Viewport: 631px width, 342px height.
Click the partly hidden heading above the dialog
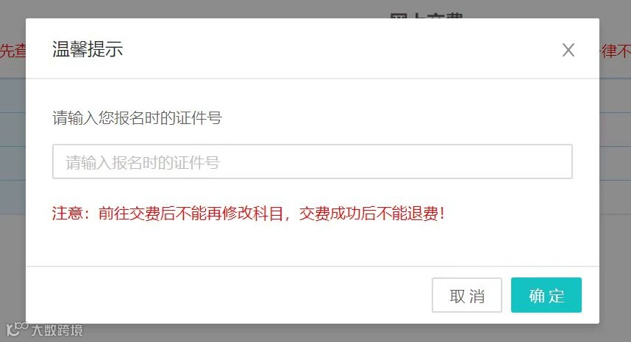(426, 15)
